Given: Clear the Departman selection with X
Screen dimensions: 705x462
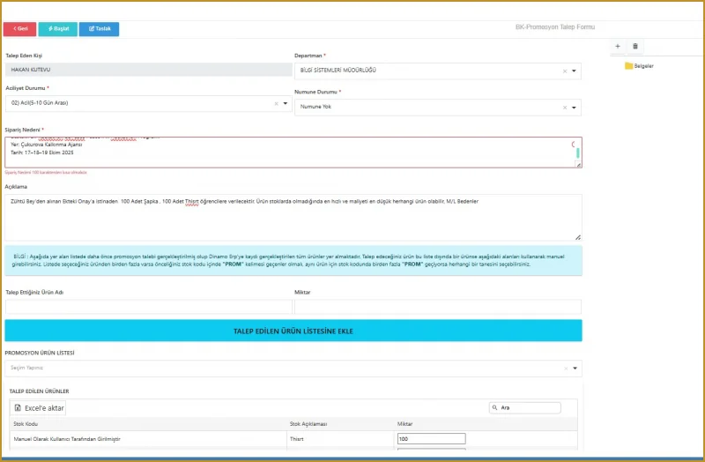Looking at the screenshot, I should point(564,71).
